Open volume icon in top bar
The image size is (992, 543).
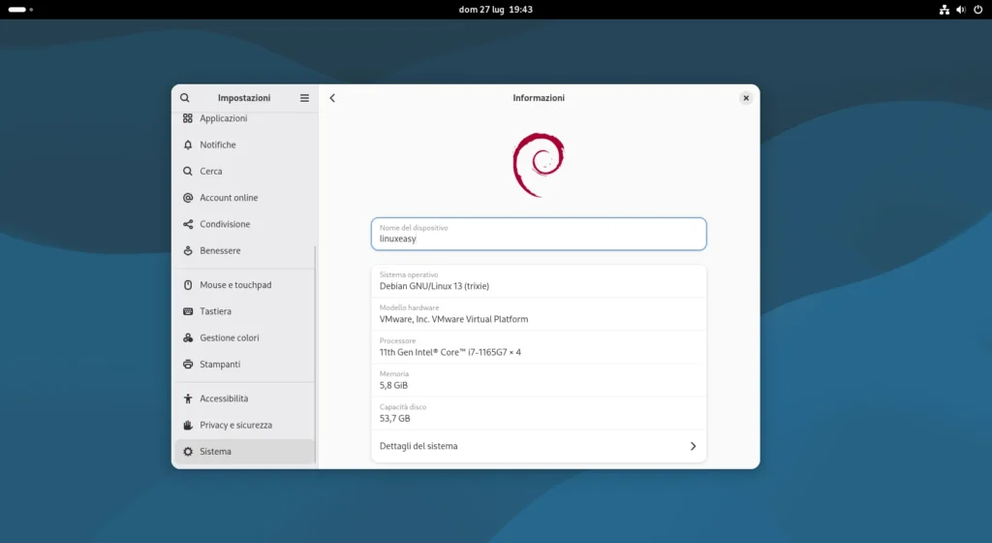pos(961,10)
